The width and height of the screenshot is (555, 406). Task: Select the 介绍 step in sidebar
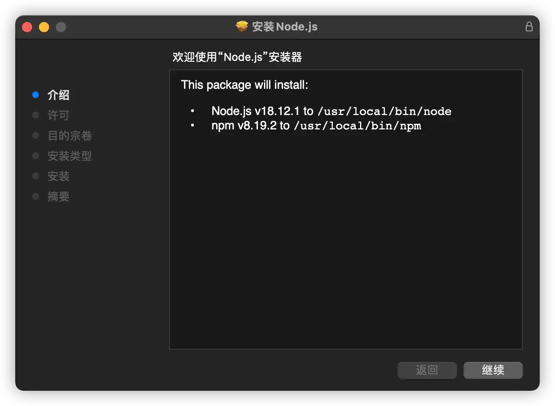[58, 95]
